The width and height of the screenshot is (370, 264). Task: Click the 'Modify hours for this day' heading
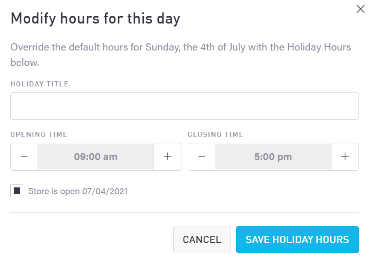(95, 19)
